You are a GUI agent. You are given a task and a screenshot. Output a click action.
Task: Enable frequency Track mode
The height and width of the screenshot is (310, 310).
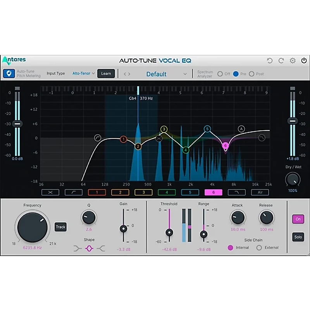click(x=60, y=227)
